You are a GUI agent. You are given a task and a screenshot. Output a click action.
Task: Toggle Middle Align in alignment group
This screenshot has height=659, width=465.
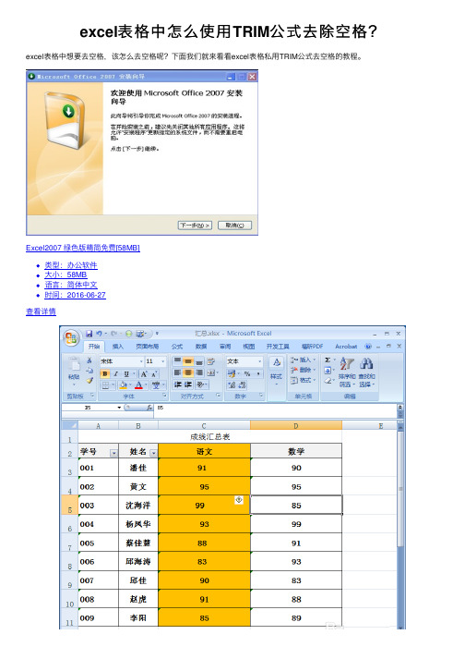[x=188, y=361]
